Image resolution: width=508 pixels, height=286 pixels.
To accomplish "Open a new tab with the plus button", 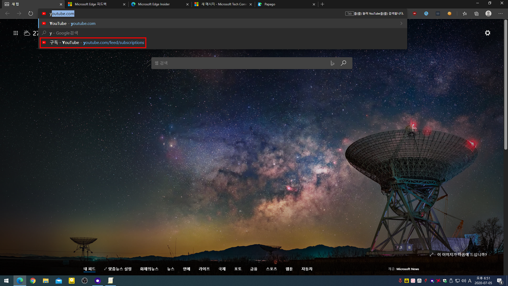I will [322, 4].
